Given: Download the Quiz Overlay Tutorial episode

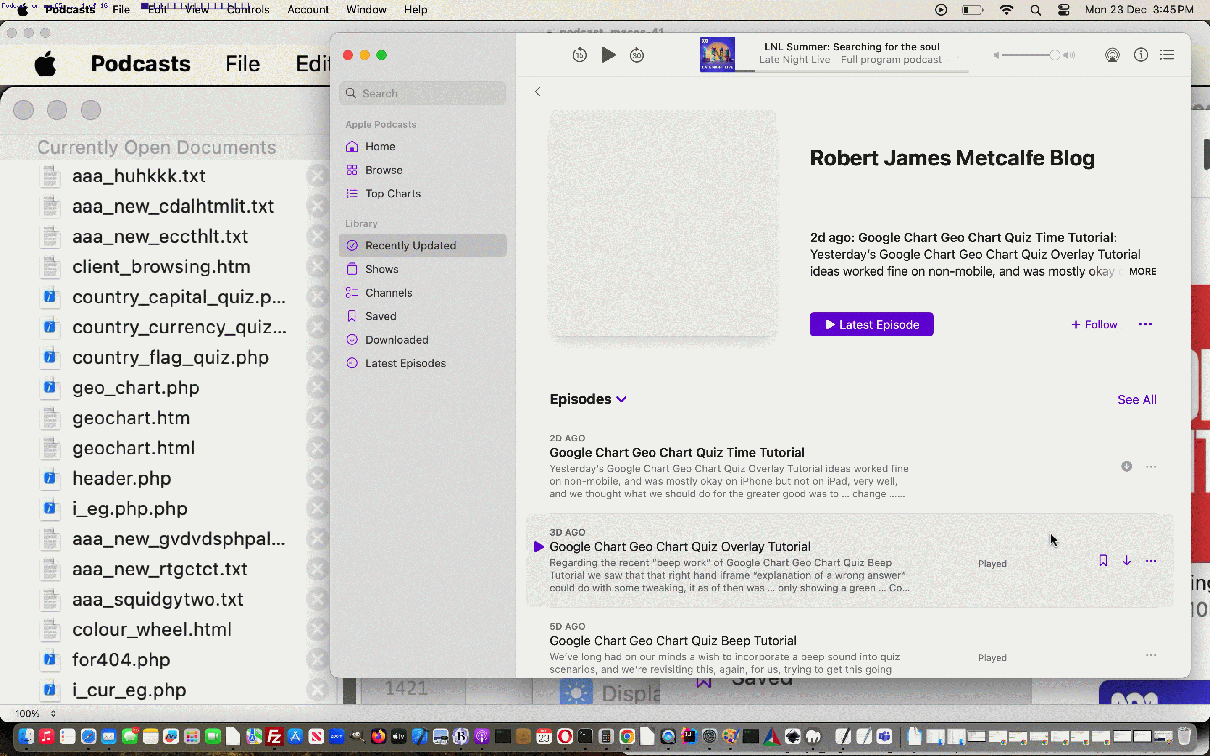Looking at the screenshot, I should (1126, 561).
